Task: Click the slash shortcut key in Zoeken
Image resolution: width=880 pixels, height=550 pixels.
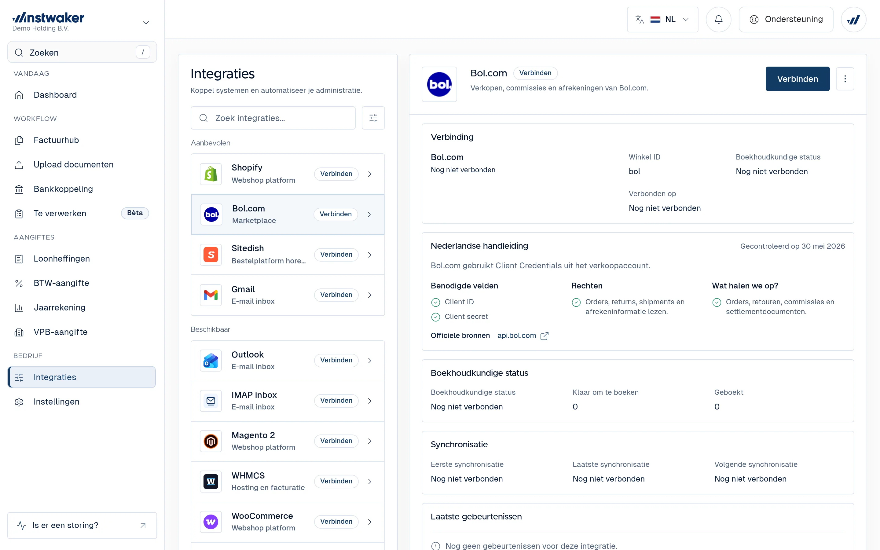Action: [x=143, y=52]
